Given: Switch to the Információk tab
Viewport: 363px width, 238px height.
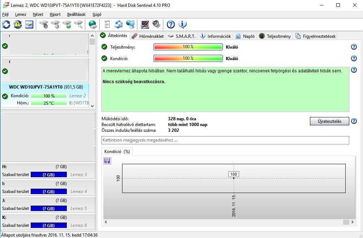Looking at the screenshot, I should pos(216,36).
